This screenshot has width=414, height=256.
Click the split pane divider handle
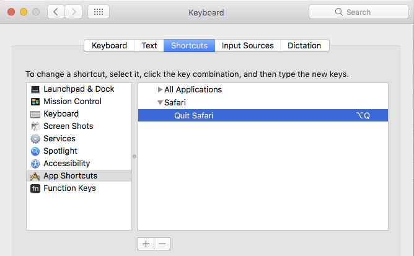tap(134, 157)
